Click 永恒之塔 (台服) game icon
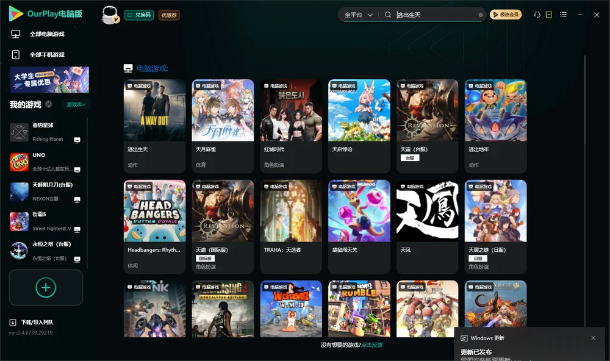Image resolution: width=610 pixels, height=361 pixels. click(19, 251)
